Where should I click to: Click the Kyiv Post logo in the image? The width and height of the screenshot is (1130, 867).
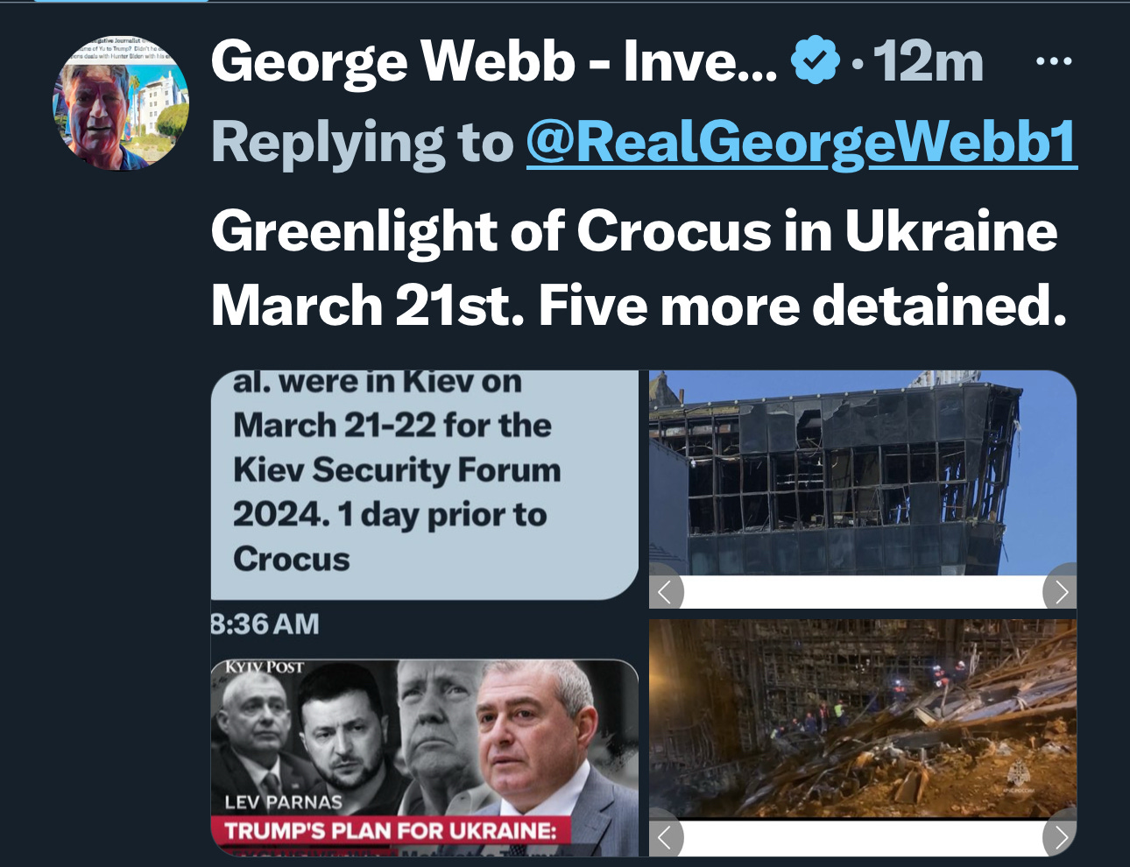(x=265, y=667)
